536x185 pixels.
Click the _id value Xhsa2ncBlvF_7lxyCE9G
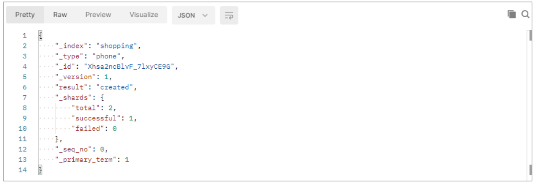[x=129, y=67]
